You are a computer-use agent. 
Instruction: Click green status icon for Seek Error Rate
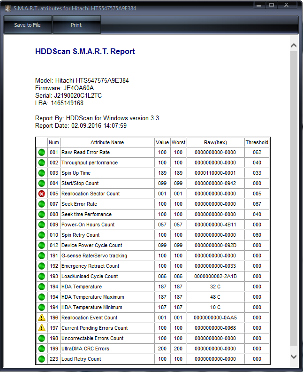pyautogui.click(x=42, y=204)
